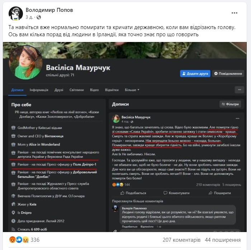The height and width of the screenshot is (250, 251).
Task: Open the profile's three-dot menu beside tabs
Action: point(240,90)
